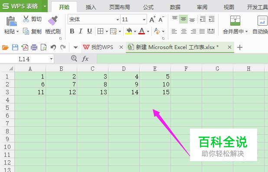Expand the Paste options arrow
The image size is (268, 172).
(x=17, y=32)
